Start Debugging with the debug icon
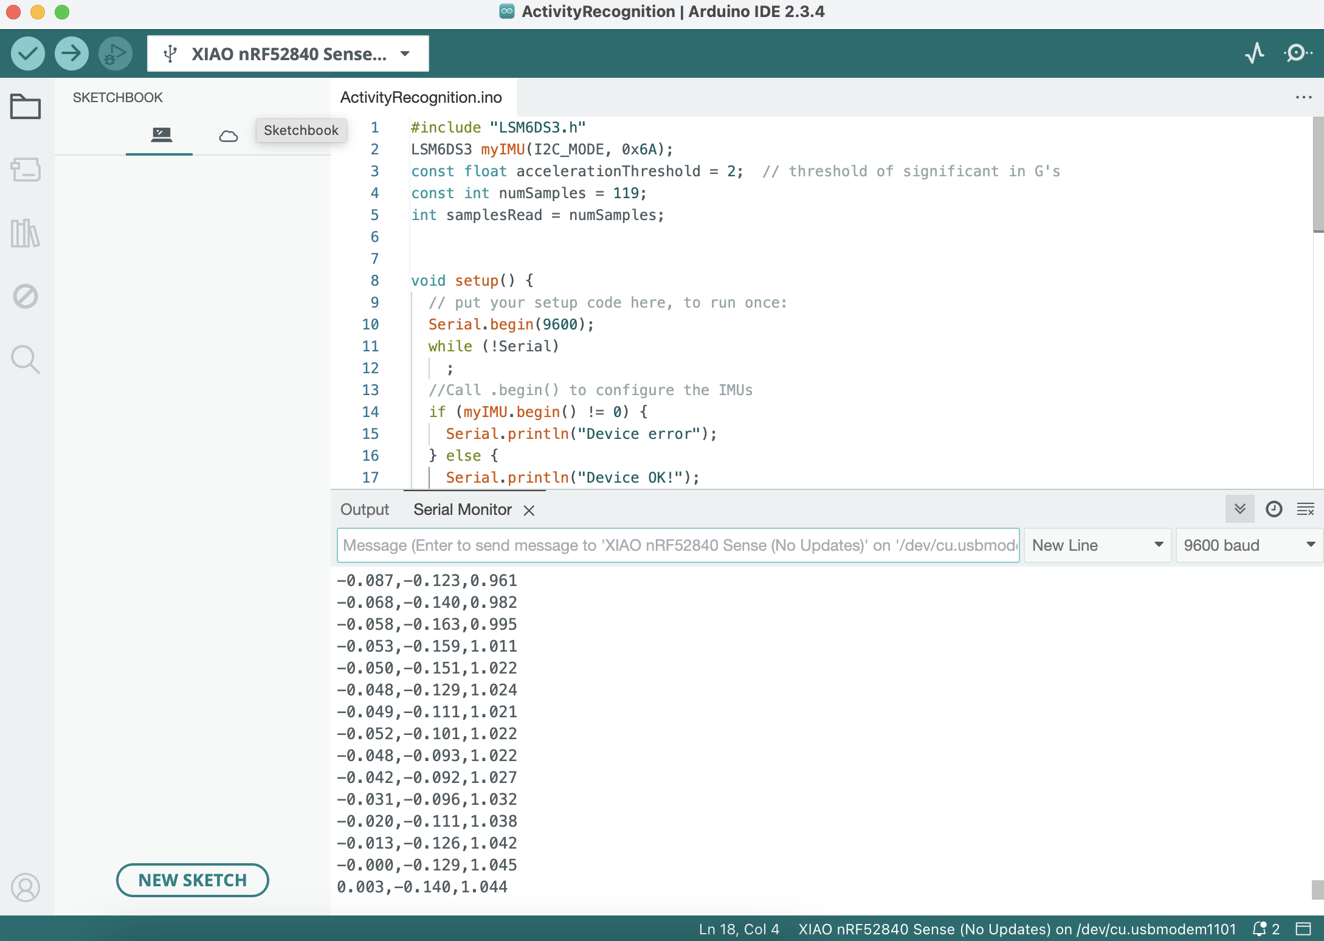 pyautogui.click(x=115, y=53)
